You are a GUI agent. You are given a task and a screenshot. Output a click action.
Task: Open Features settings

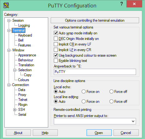(24, 45)
